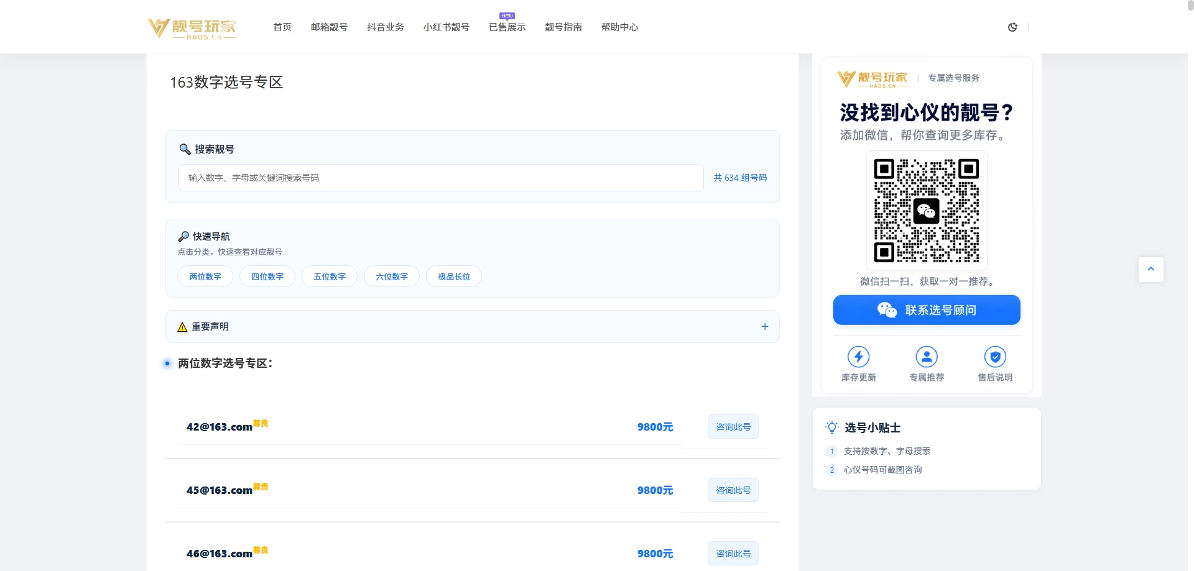Click tip text 心仪号码可截图咨询
Screen dimensions: 1194x571
[882, 470]
